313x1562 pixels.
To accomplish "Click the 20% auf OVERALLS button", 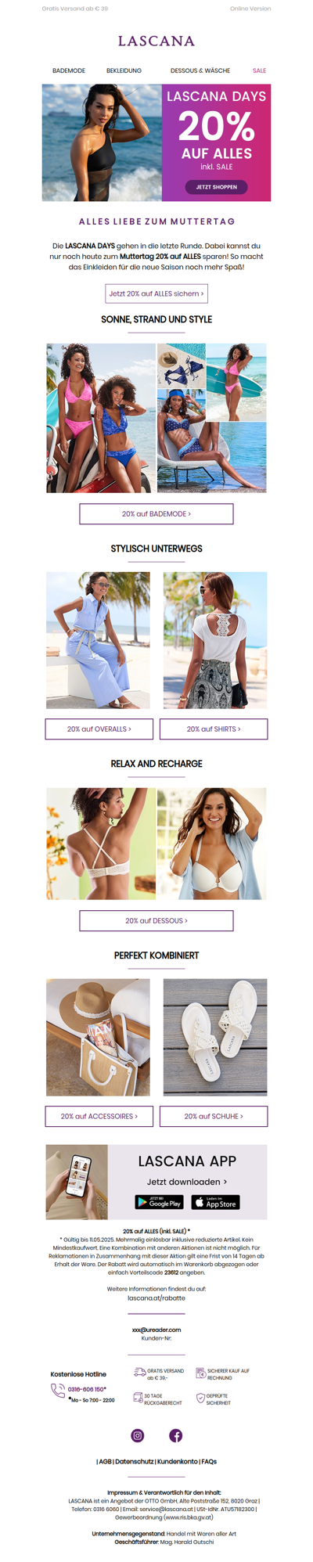I will pyautogui.click(x=99, y=729).
